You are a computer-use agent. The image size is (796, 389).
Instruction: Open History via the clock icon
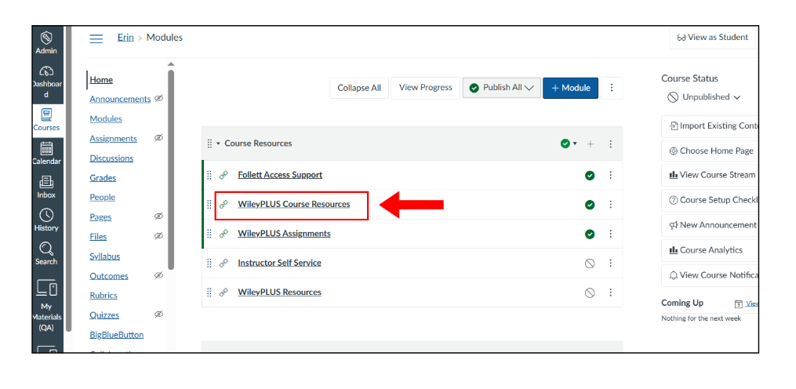(46, 216)
